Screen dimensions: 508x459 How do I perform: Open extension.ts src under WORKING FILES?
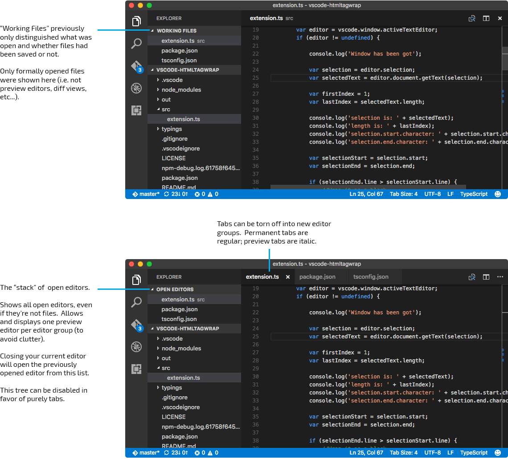point(194,41)
